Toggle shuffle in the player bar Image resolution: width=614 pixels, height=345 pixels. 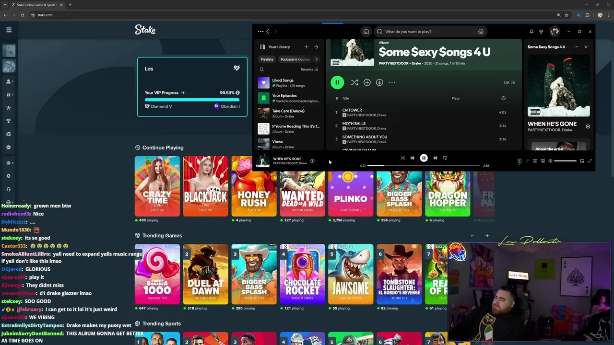402,158
